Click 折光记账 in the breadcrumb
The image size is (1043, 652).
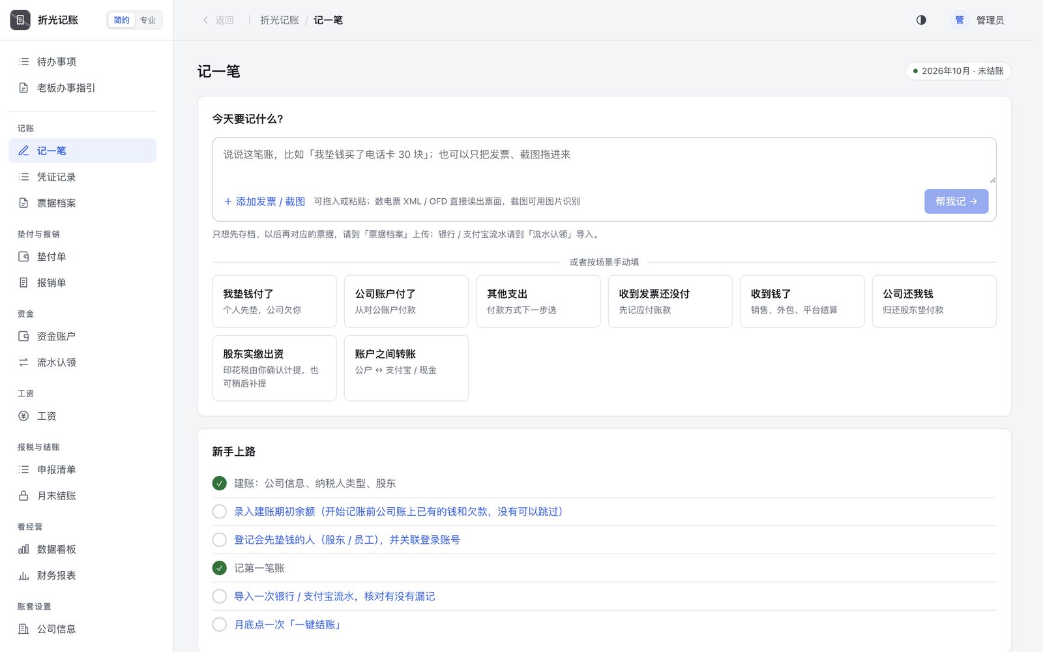point(280,20)
